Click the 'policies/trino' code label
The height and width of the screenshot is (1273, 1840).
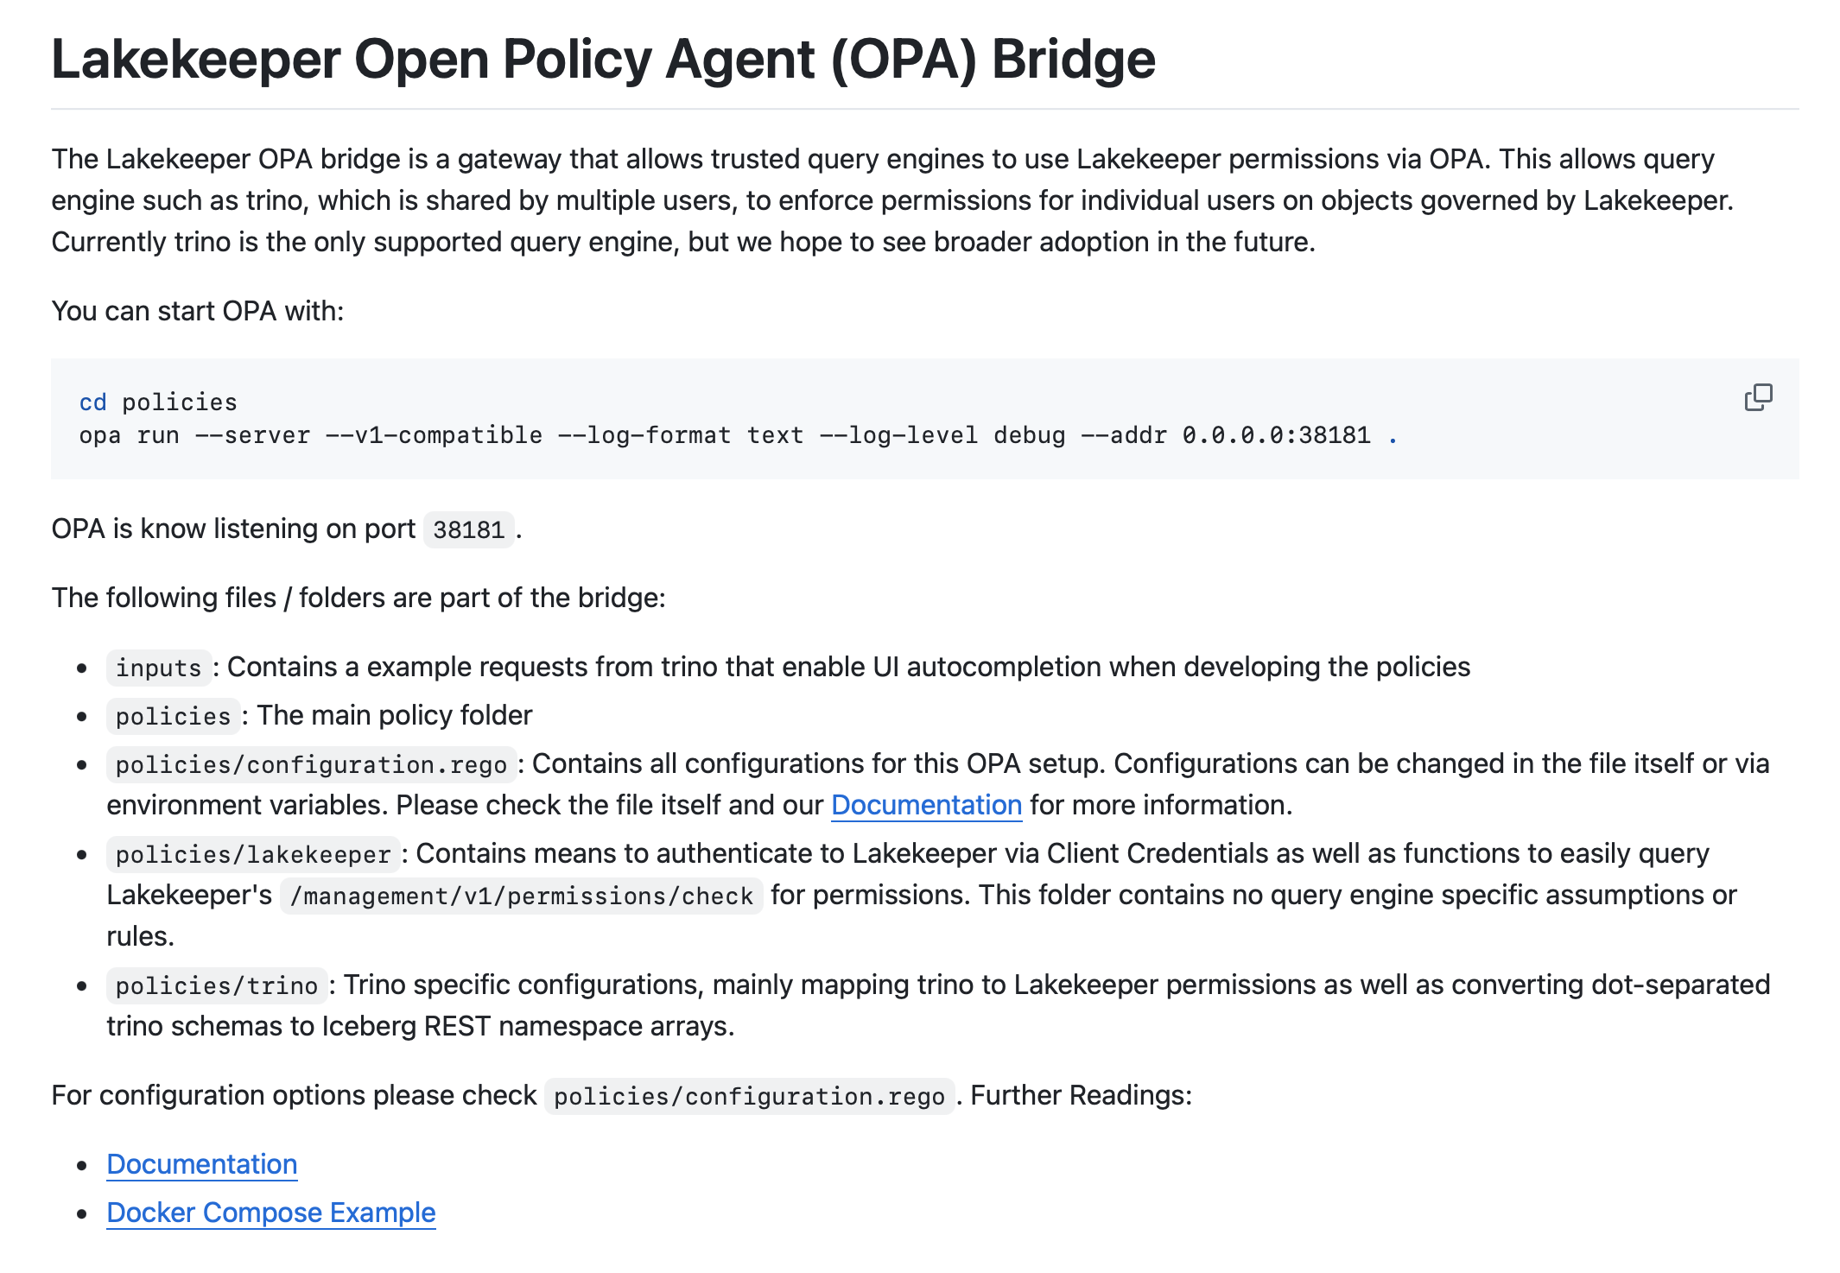click(217, 985)
